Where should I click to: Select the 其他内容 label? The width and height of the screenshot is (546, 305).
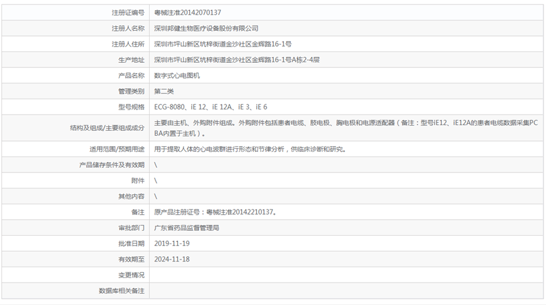(131, 197)
